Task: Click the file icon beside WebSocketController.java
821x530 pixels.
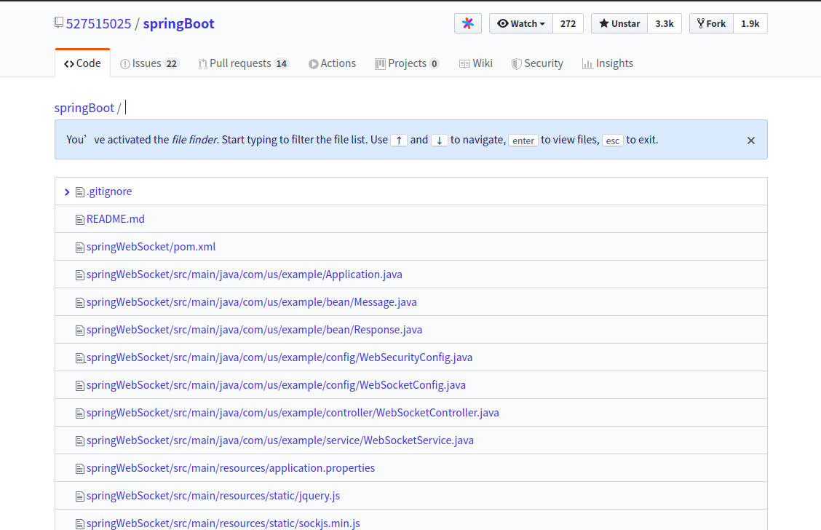Action: 79,414
